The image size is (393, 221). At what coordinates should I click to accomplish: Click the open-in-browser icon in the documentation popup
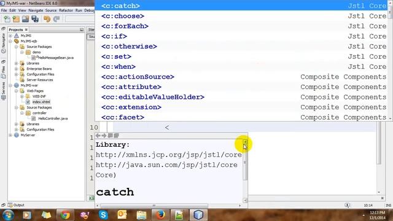coord(110,136)
